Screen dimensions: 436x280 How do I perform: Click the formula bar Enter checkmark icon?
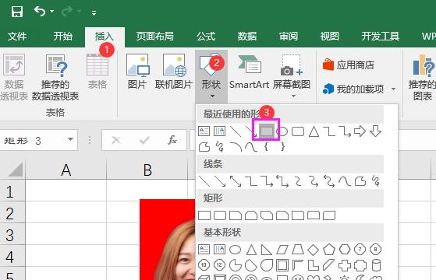tap(144, 140)
